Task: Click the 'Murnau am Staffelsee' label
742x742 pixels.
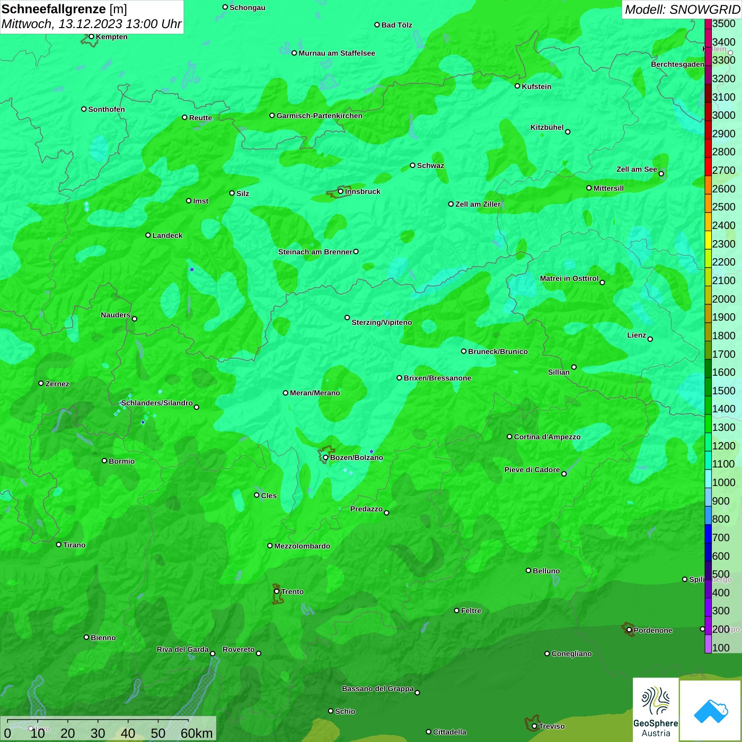Action: (337, 53)
